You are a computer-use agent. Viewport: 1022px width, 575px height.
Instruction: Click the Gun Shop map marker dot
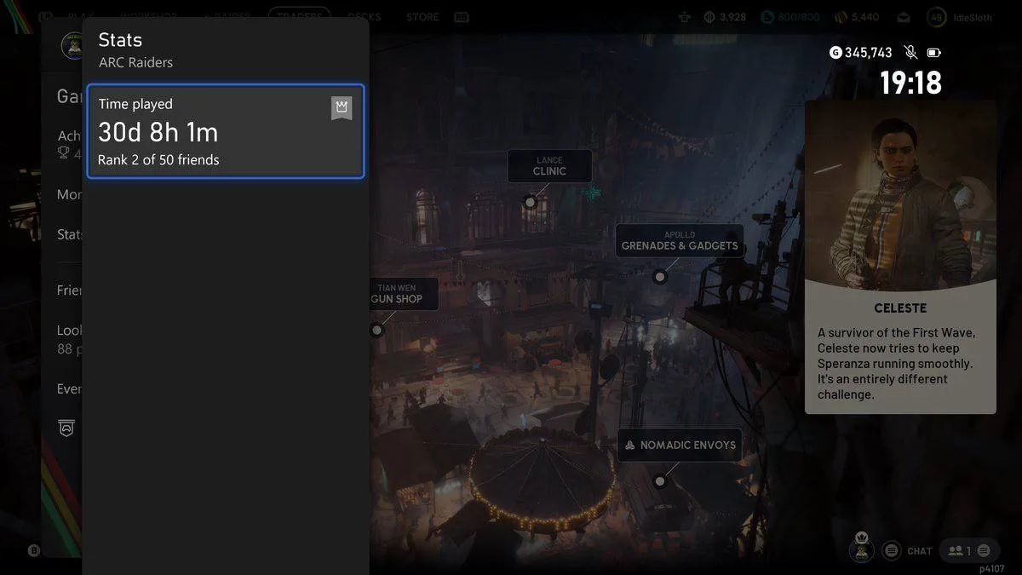(x=376, y=330)
